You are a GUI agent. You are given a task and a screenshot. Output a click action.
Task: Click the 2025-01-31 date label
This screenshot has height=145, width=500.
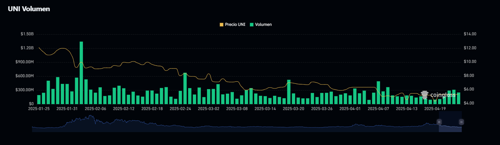[x=67, y=109]
